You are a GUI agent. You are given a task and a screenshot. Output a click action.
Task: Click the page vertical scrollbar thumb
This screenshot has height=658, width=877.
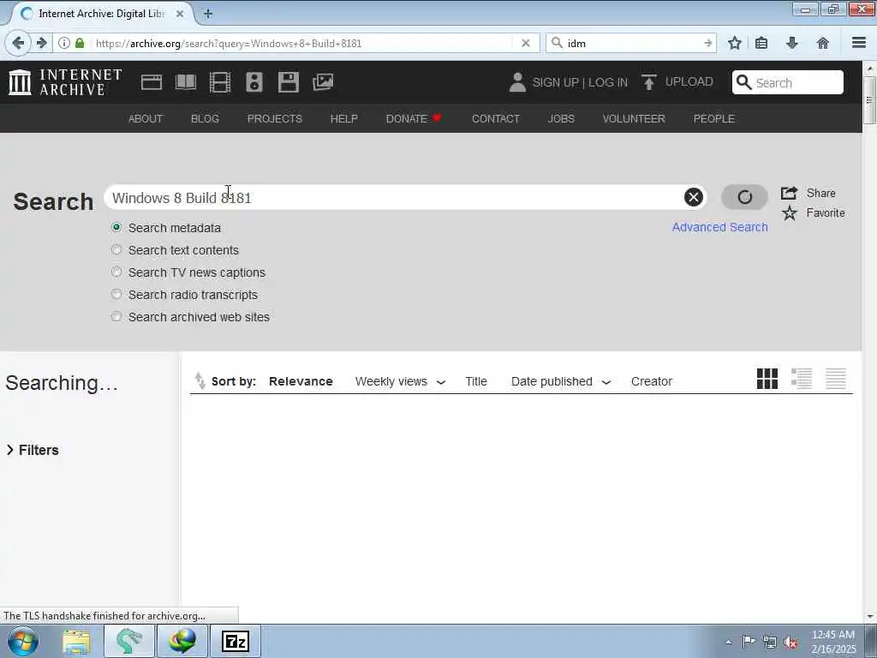870,100
